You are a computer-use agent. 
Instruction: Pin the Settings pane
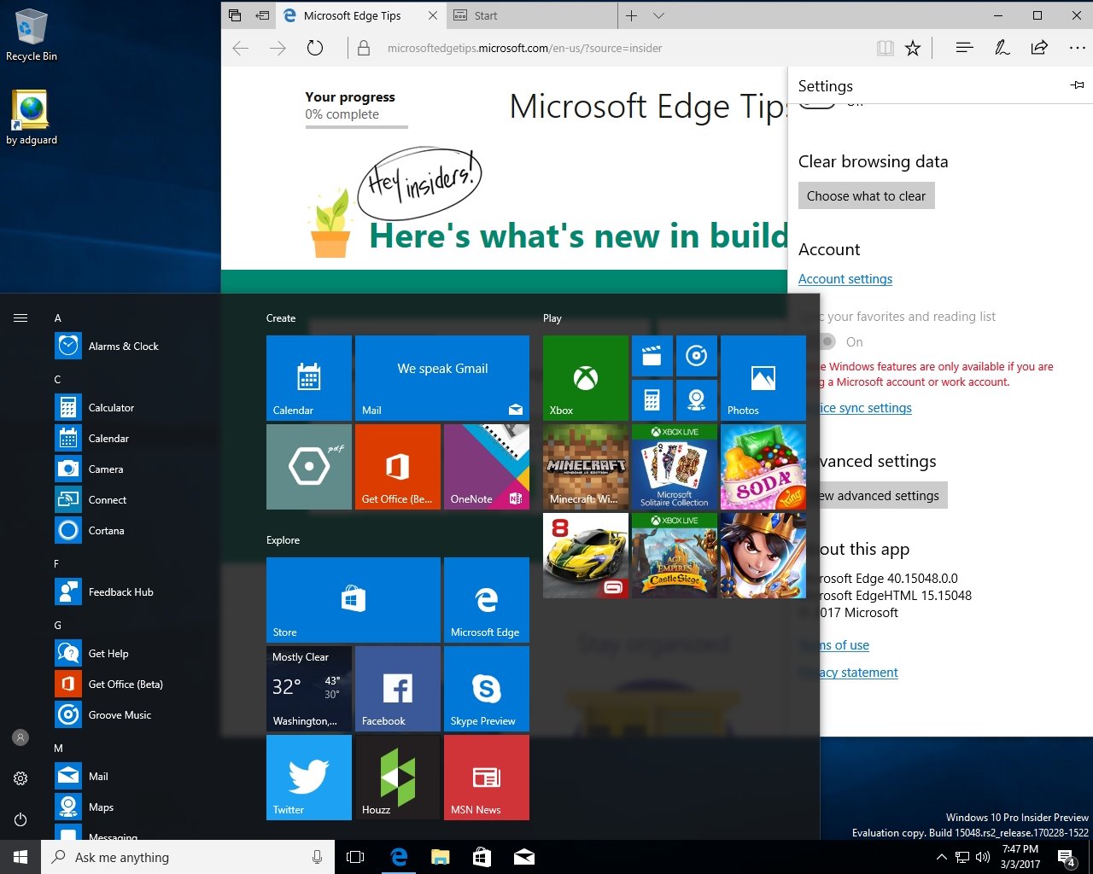tap(1077, 85)
